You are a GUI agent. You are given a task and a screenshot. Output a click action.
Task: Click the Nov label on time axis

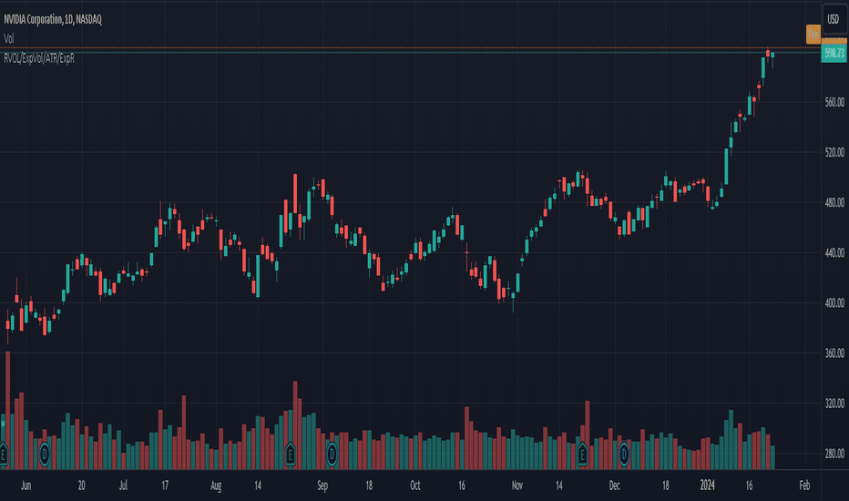coord(517,486)
